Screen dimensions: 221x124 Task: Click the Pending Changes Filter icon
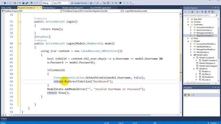point(197,12)
